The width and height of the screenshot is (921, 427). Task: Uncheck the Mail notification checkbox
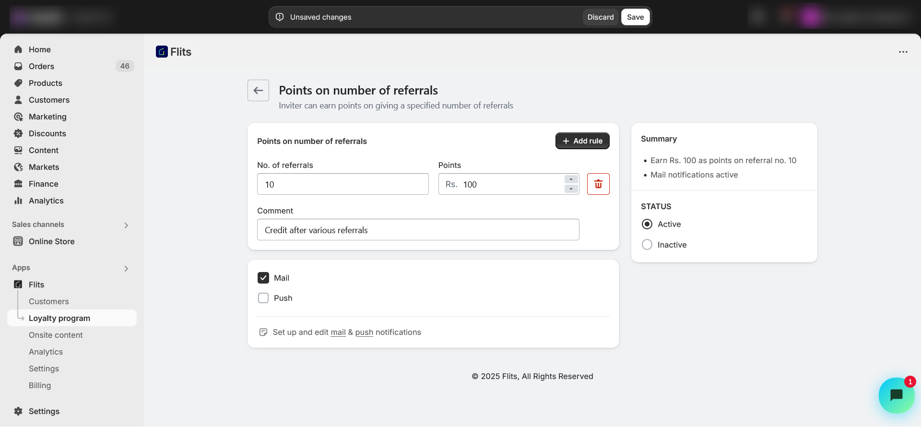pos(263,278)
